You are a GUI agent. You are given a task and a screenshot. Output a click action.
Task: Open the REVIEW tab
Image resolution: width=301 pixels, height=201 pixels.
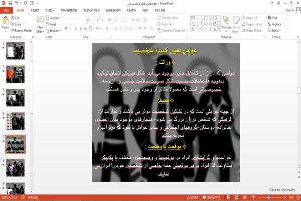point(131,11)
